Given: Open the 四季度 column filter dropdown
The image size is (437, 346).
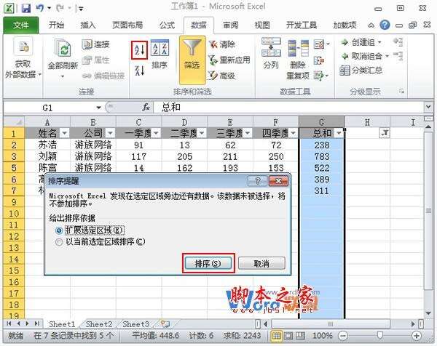Looking at the screenshot, I should click(293, 133).
